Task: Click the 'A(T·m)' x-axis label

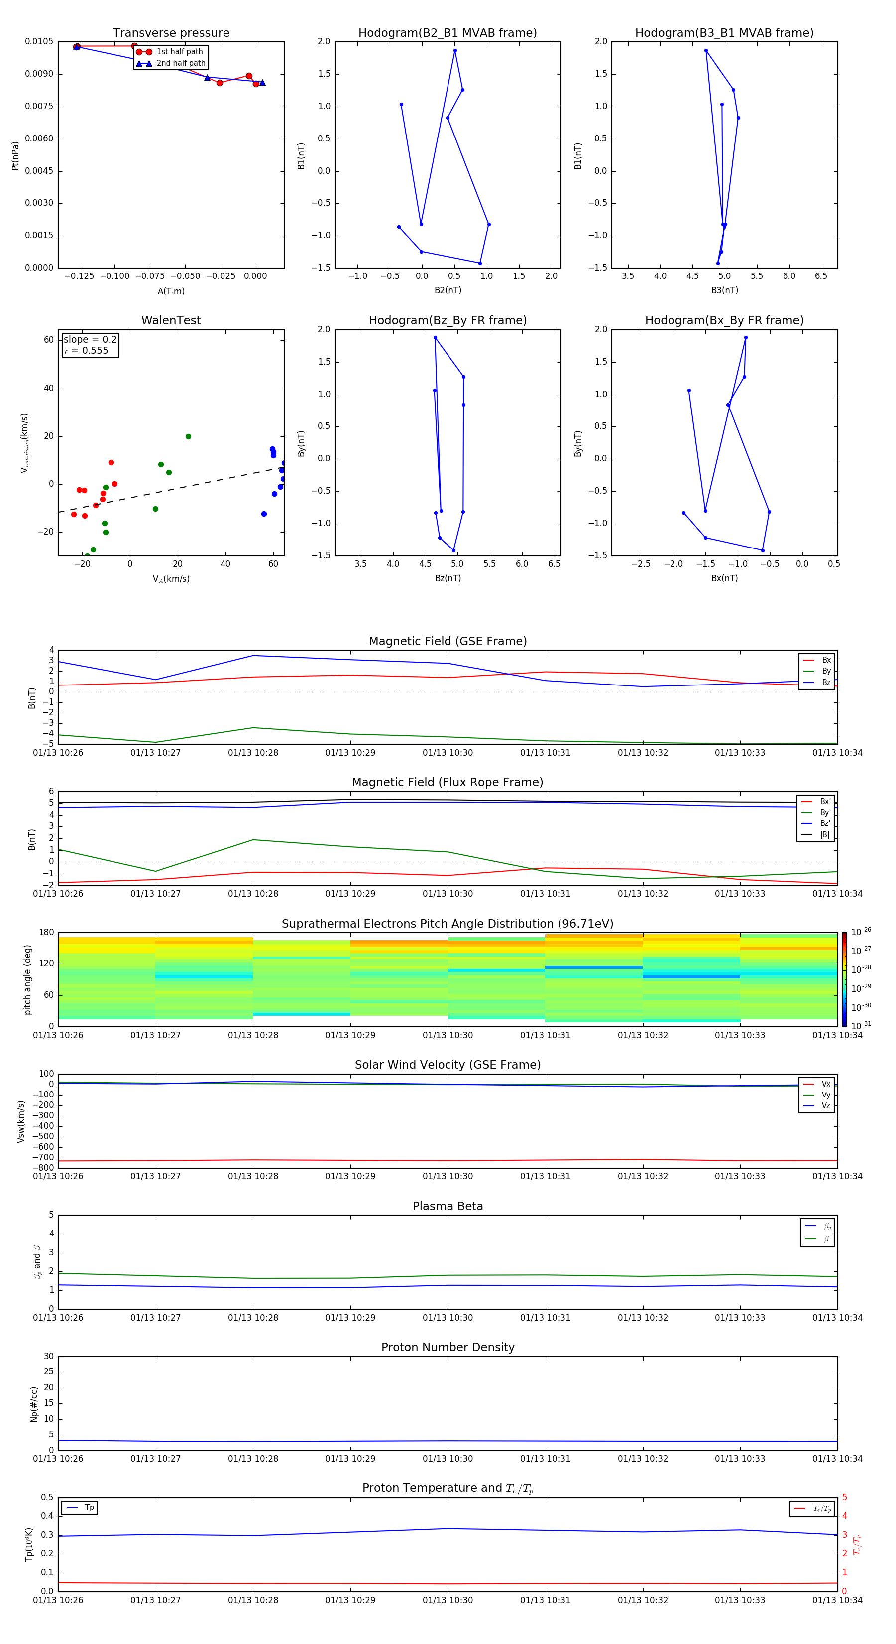Action: (171, 291)
